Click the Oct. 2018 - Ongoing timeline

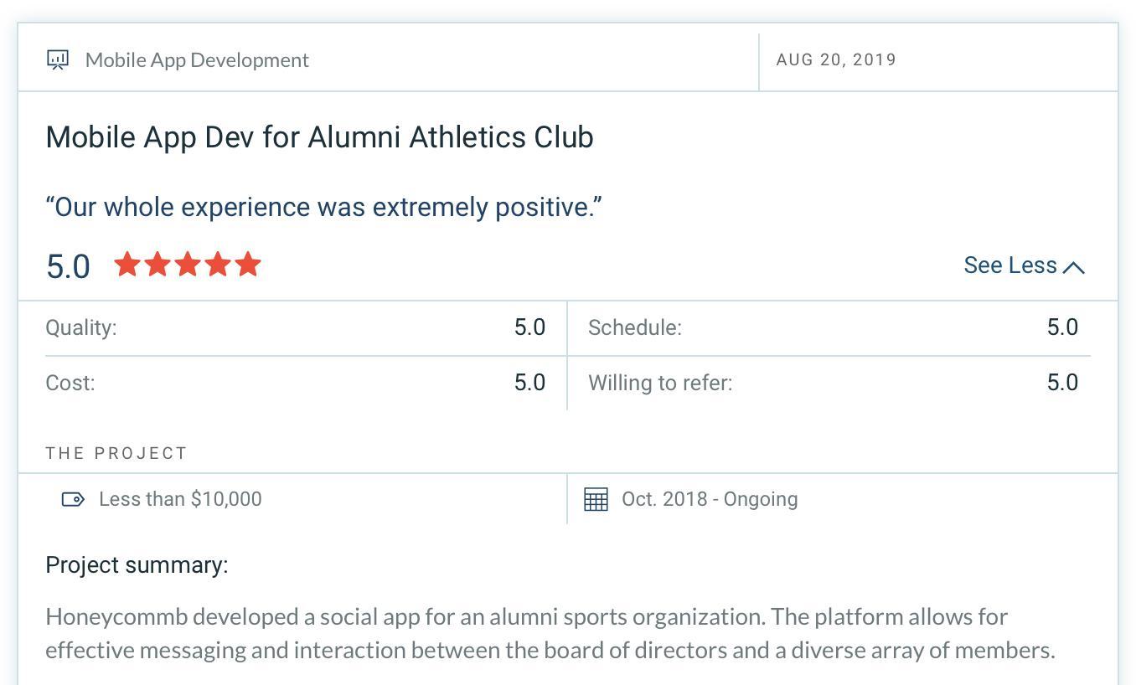[x=710, y=499]
